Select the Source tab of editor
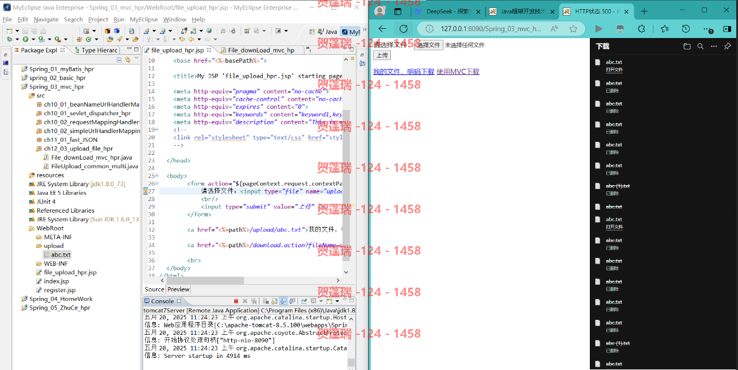The width and height of the screenshot is (738, 370). [x=154, y=289]
